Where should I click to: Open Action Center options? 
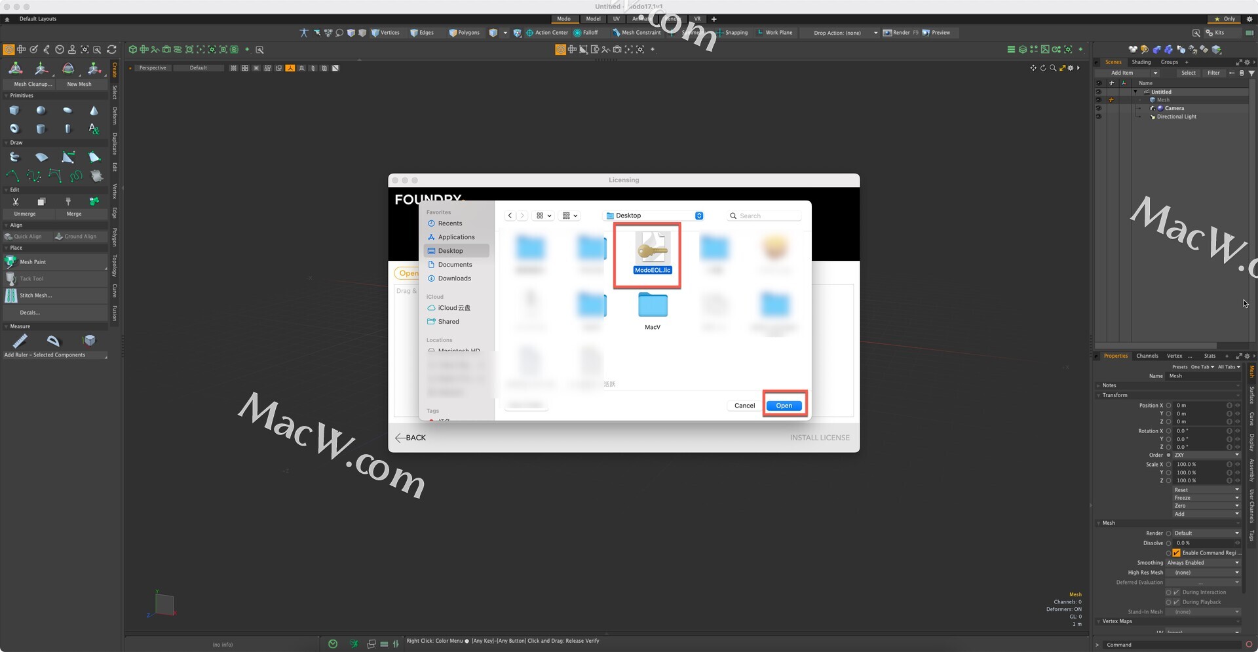pyautogui.click(x=547, y=33)
